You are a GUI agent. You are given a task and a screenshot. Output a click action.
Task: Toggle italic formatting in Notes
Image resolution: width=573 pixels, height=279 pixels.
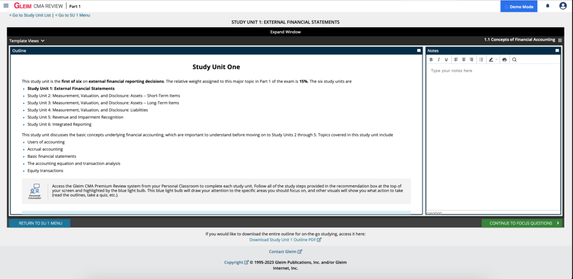pos(439,60)
